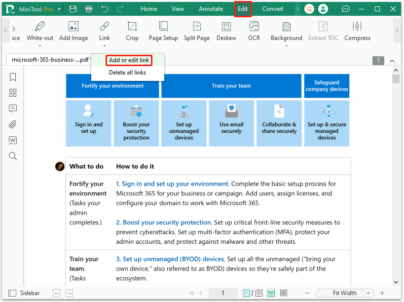Switch to two-page view mode
Viewport: 404px width, 302px height.
click(258, 293)
